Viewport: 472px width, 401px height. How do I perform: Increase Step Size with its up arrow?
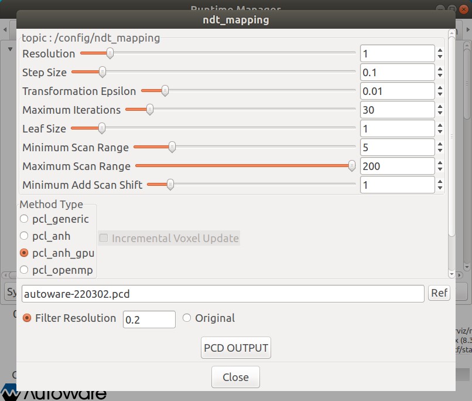click(440, 69)
